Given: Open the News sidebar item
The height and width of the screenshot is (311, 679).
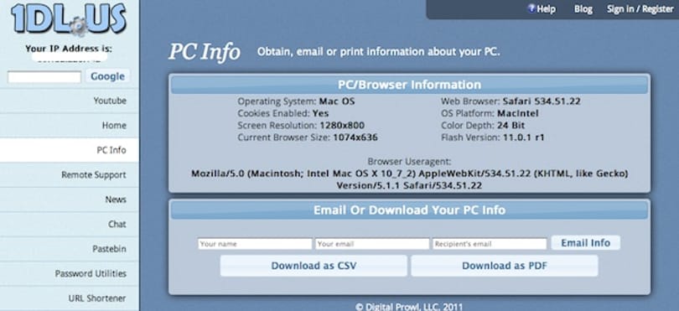Looking at the screenshot, I should point(70,200).
